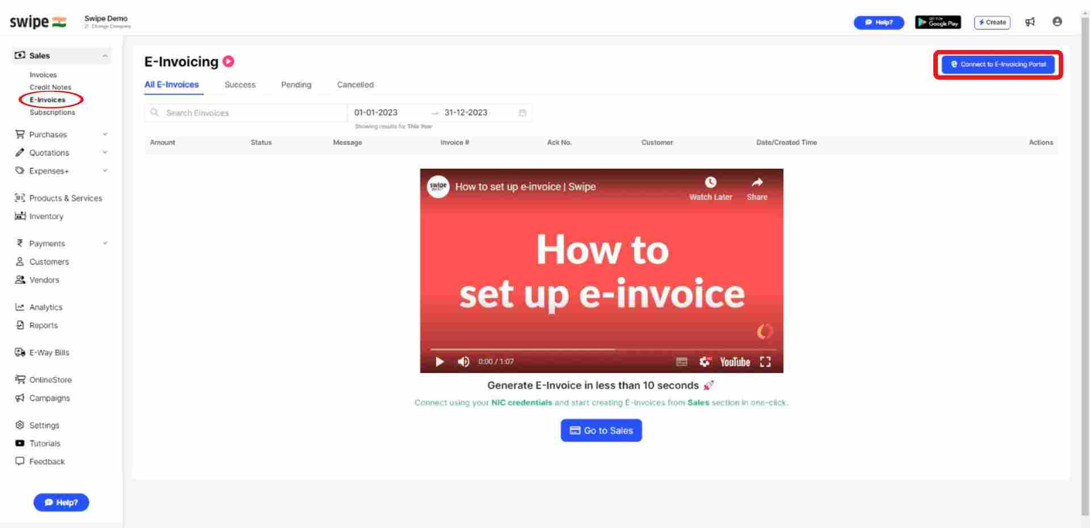Open Campaigns from the sidebar
1090x528 pixels.
pos(49,398)
